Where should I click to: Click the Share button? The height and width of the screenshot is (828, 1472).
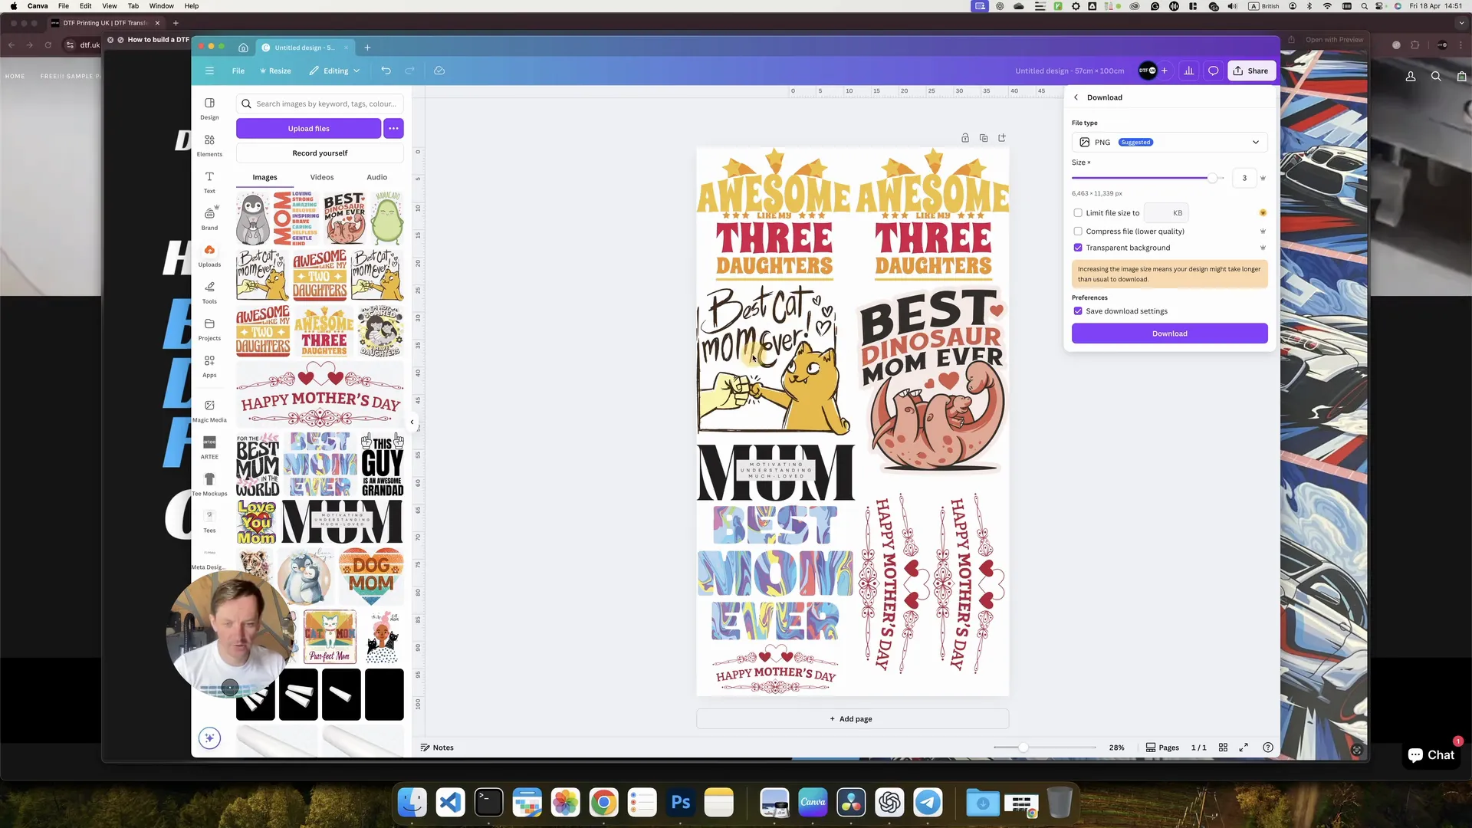(1251, 71)
